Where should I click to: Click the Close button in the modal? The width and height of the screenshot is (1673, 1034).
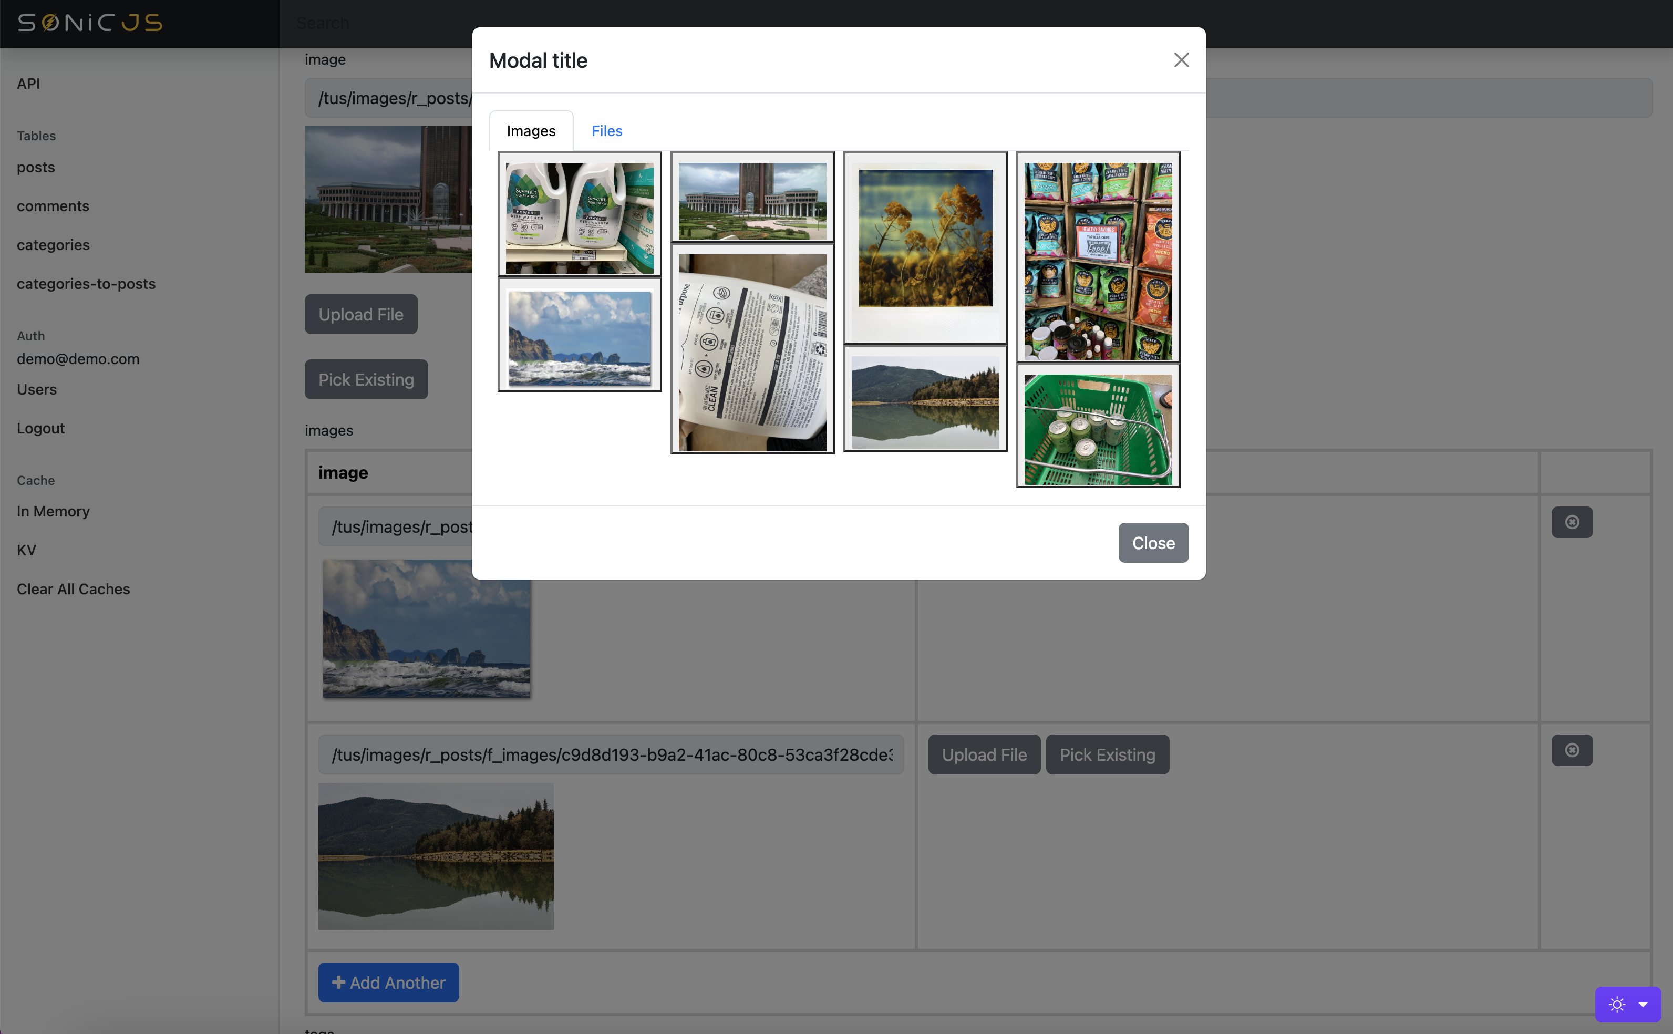pos(1153,542)
